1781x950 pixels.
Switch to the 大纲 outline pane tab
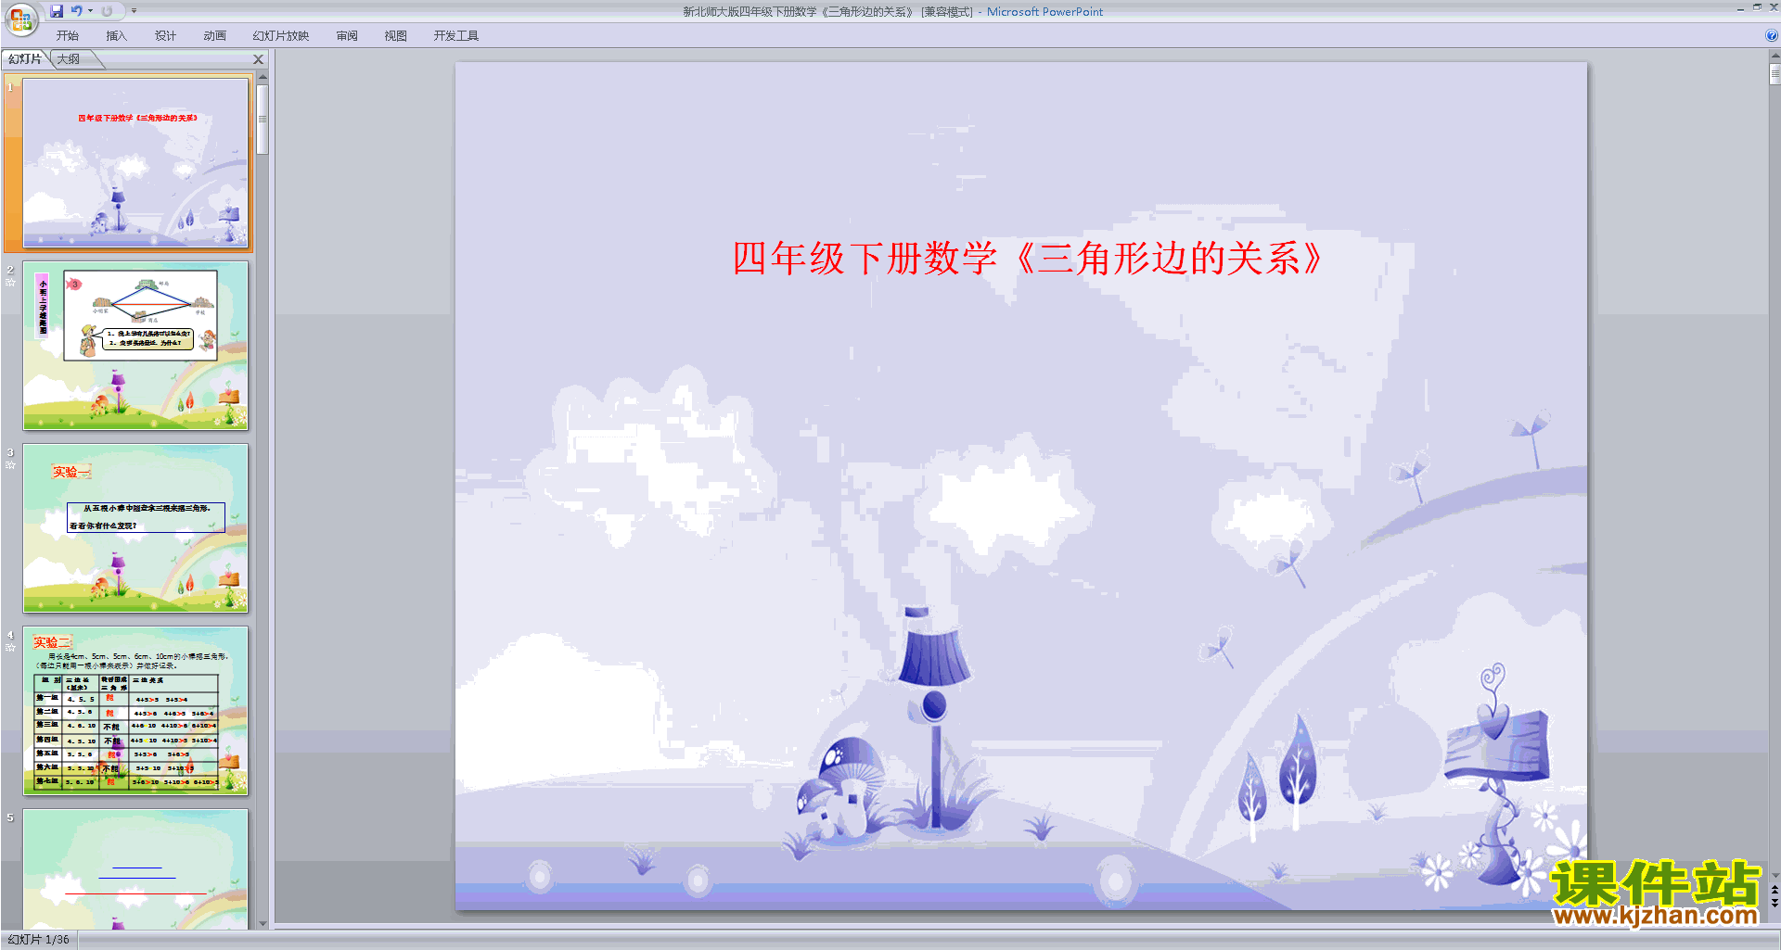tap(69, 59)
